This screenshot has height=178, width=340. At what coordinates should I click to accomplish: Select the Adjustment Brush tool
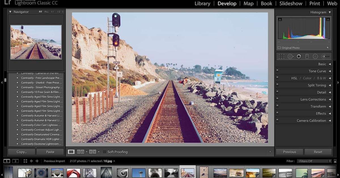[326, 57]
